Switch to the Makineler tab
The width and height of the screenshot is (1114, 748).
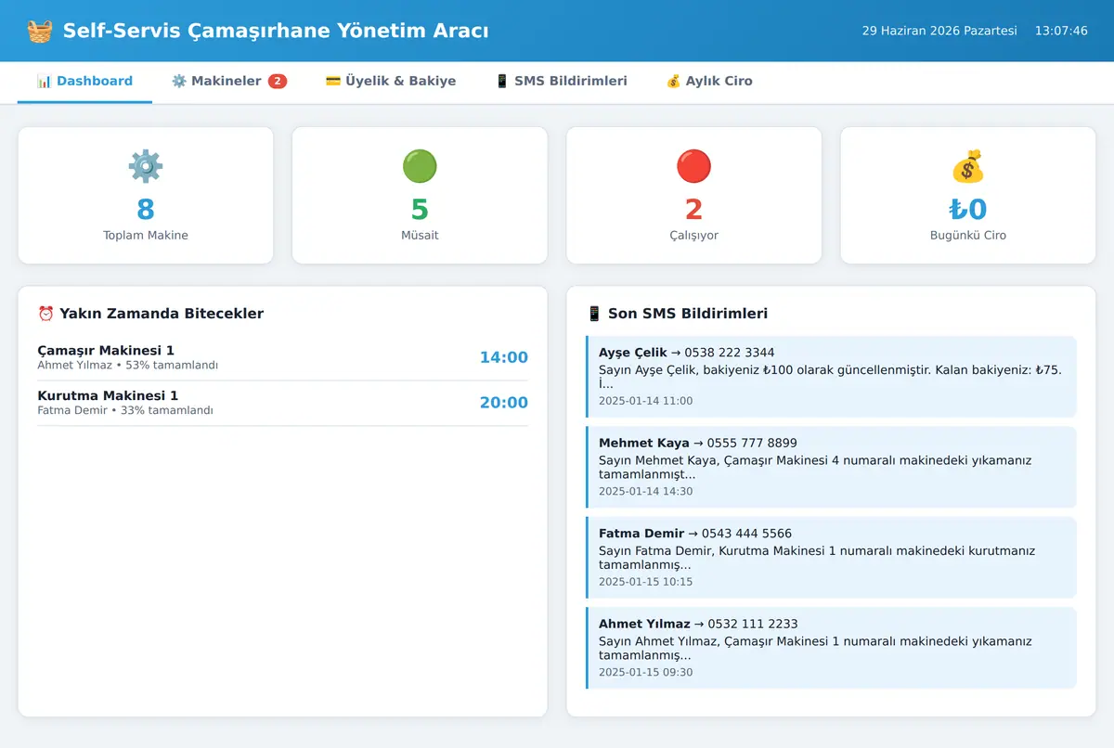(229, 82)
